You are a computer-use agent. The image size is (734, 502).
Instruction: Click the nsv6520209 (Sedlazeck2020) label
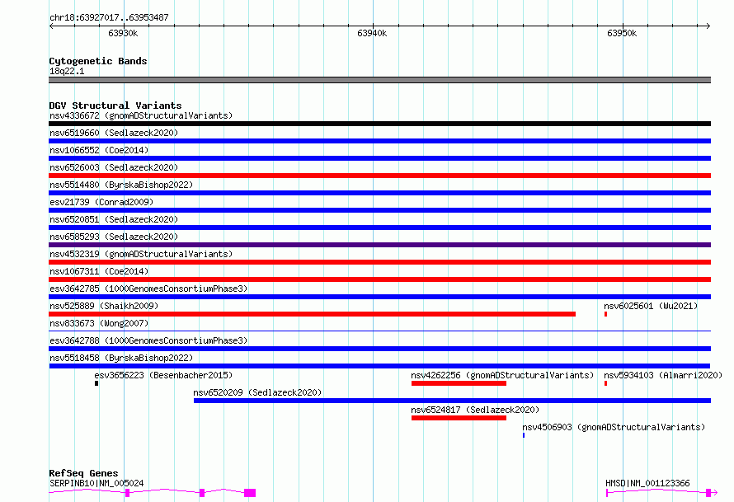point(257,392)
